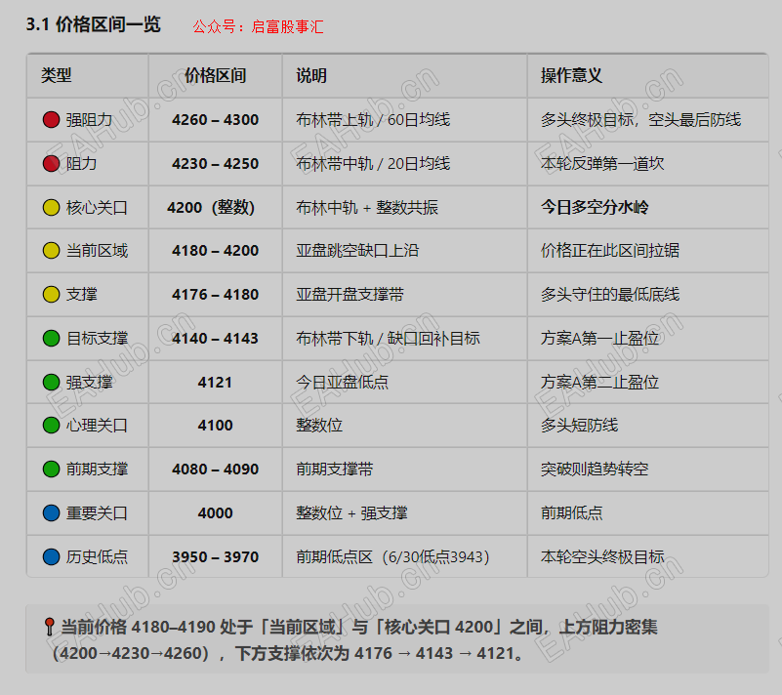Click the 突破则趋势转空 cell
Image resolution: width=782 pixels, height=695 pixels.
coord(595,470)
